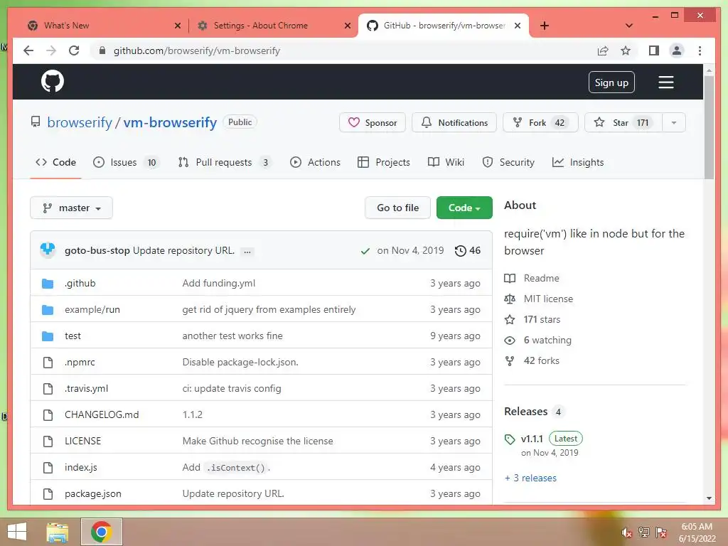This screenshot has width=728, height=546.
Task: Click the Sponsor button
Action: [373, 122]
